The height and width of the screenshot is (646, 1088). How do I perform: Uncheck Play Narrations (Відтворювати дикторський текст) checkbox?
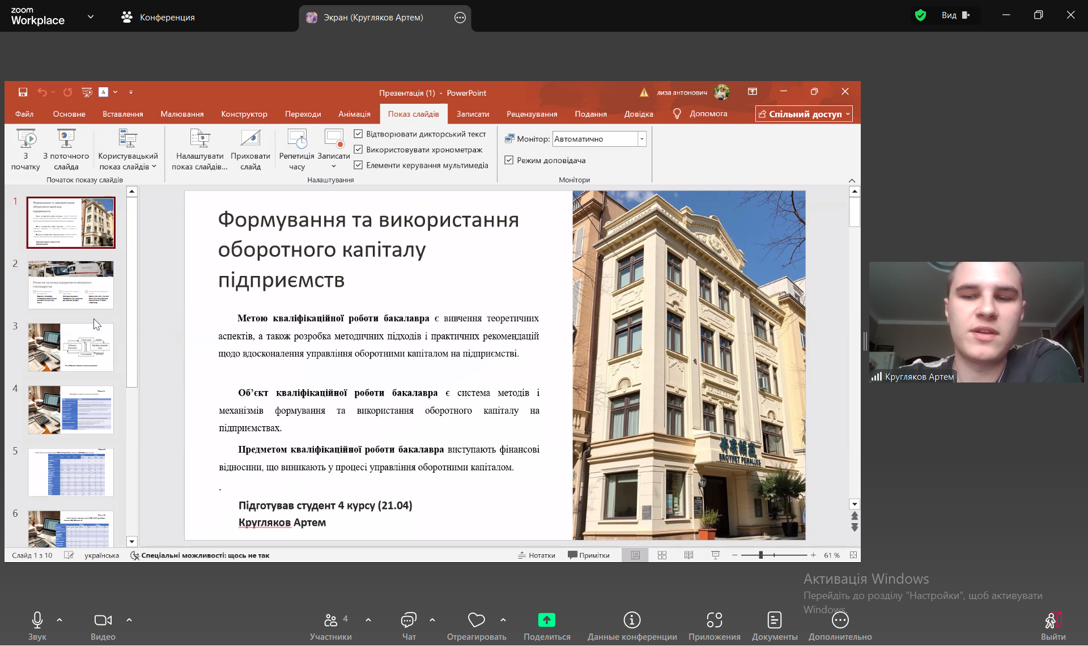pos(358,134)
